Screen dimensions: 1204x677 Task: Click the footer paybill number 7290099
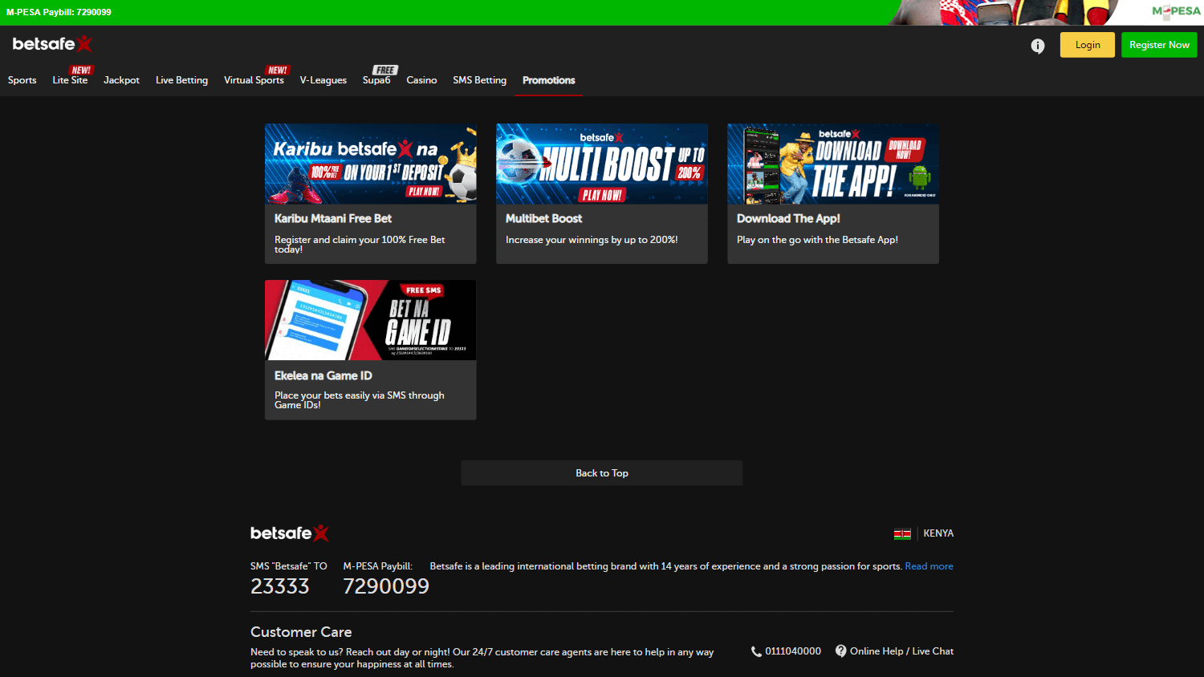386,586
